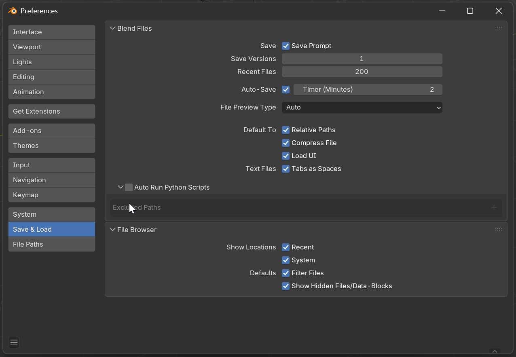Switch to the Add-ons preferences tab
The width and height of the screenshot is (516, 357).
point(52,131)
